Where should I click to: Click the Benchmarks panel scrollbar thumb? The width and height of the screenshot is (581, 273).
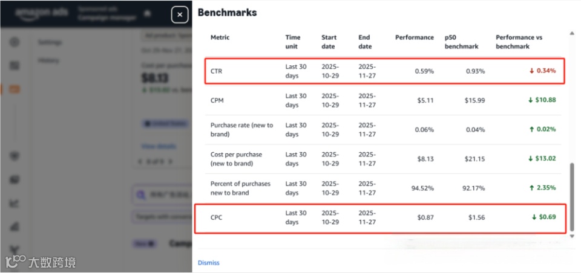click(x=573, y=196)
